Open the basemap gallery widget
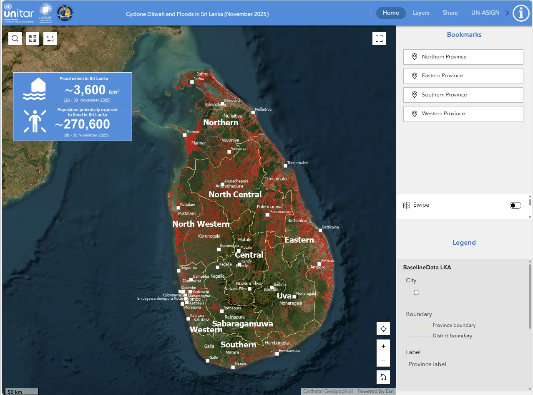This screenshot has width=533, height=395. tap(33, 38)
